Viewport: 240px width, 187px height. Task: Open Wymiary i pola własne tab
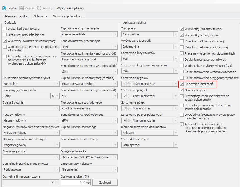click(x=68, y=16)
